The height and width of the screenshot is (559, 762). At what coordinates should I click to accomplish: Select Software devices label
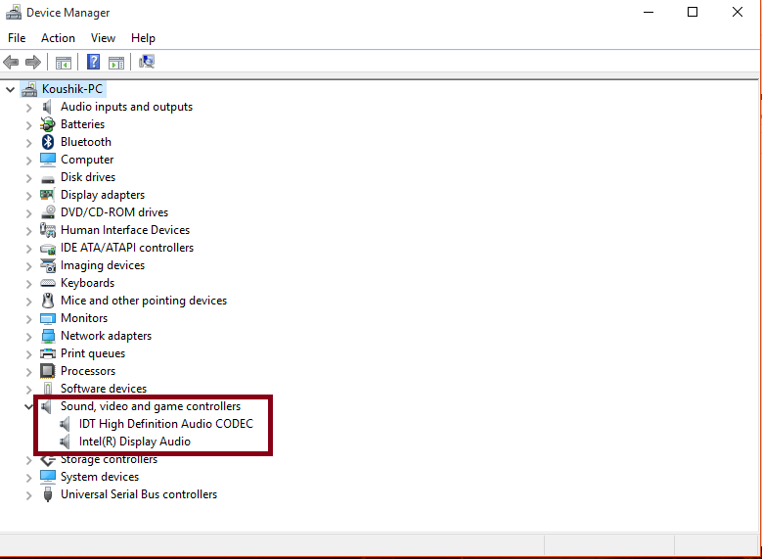click(104, 389)
